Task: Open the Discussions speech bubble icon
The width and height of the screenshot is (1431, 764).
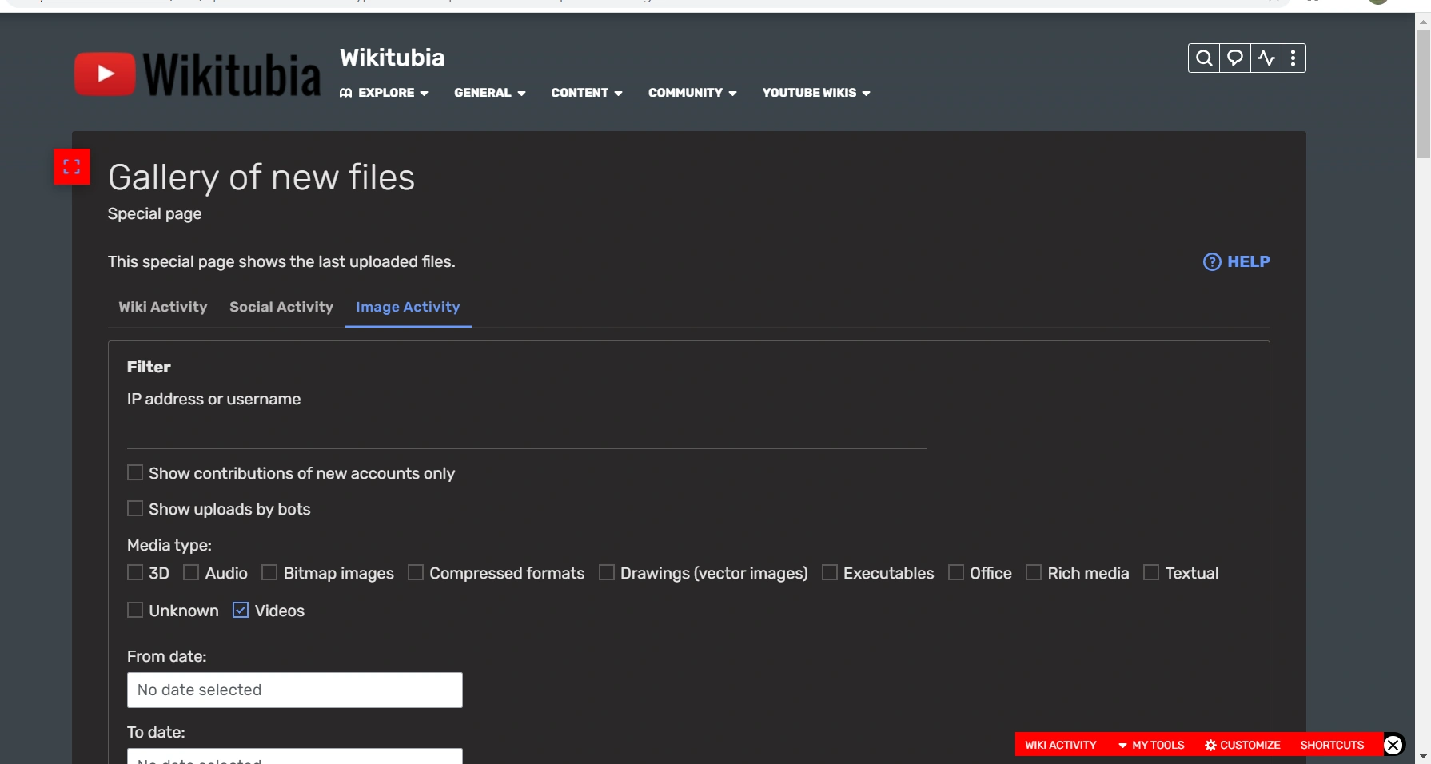Action: (x=1234, y=58)
